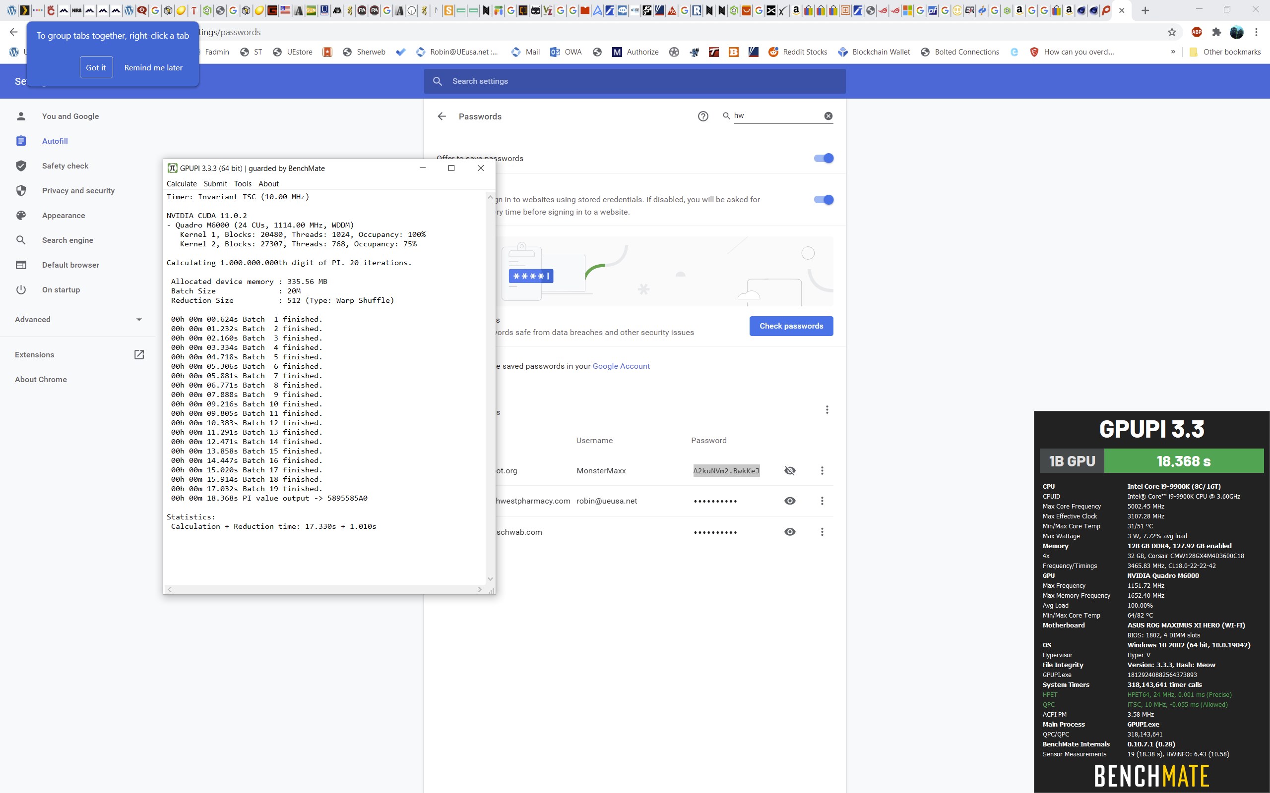
Task: Show password for robin@ueusa.net
Action: 790,501
